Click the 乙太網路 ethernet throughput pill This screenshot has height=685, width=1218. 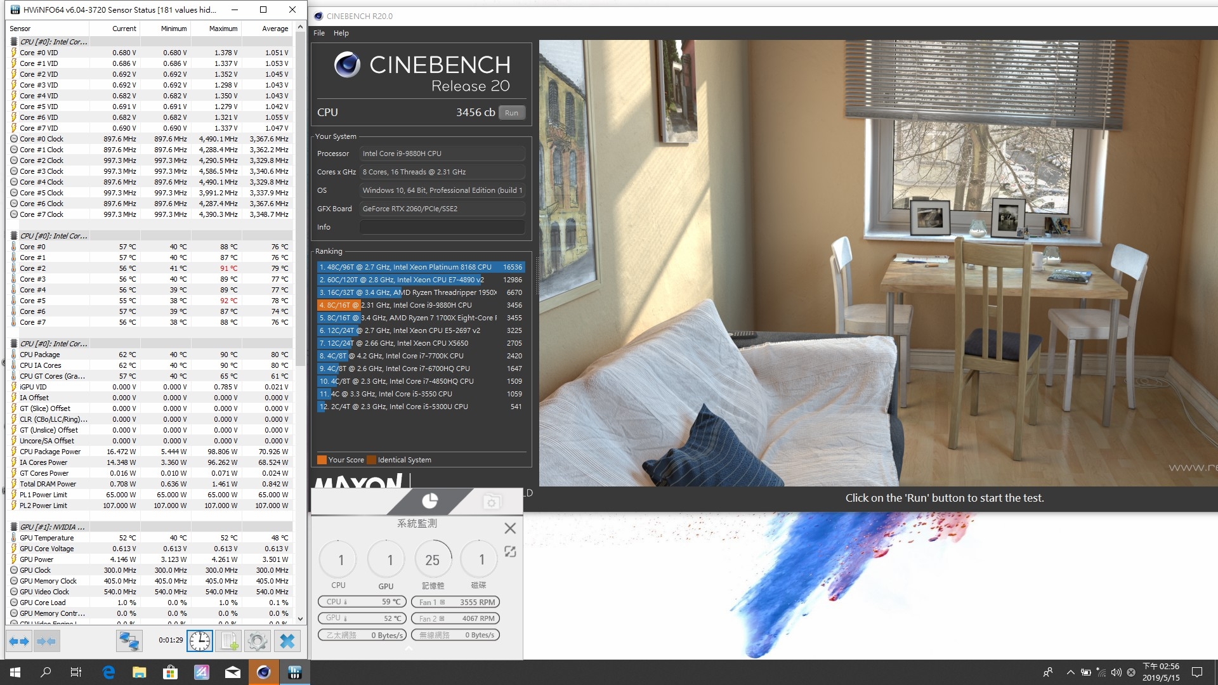[362, 635]
